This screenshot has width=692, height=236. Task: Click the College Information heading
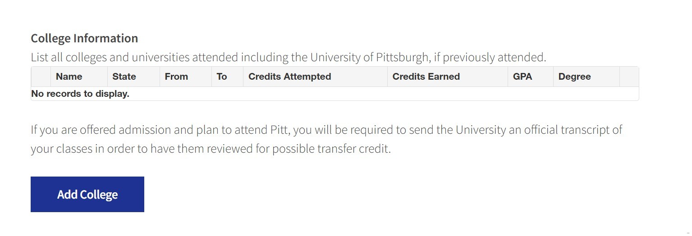click(x=84, y=38)
